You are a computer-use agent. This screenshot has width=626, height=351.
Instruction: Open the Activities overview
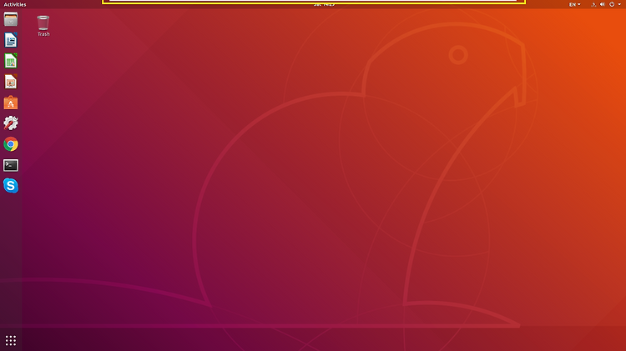coord(15,4)
